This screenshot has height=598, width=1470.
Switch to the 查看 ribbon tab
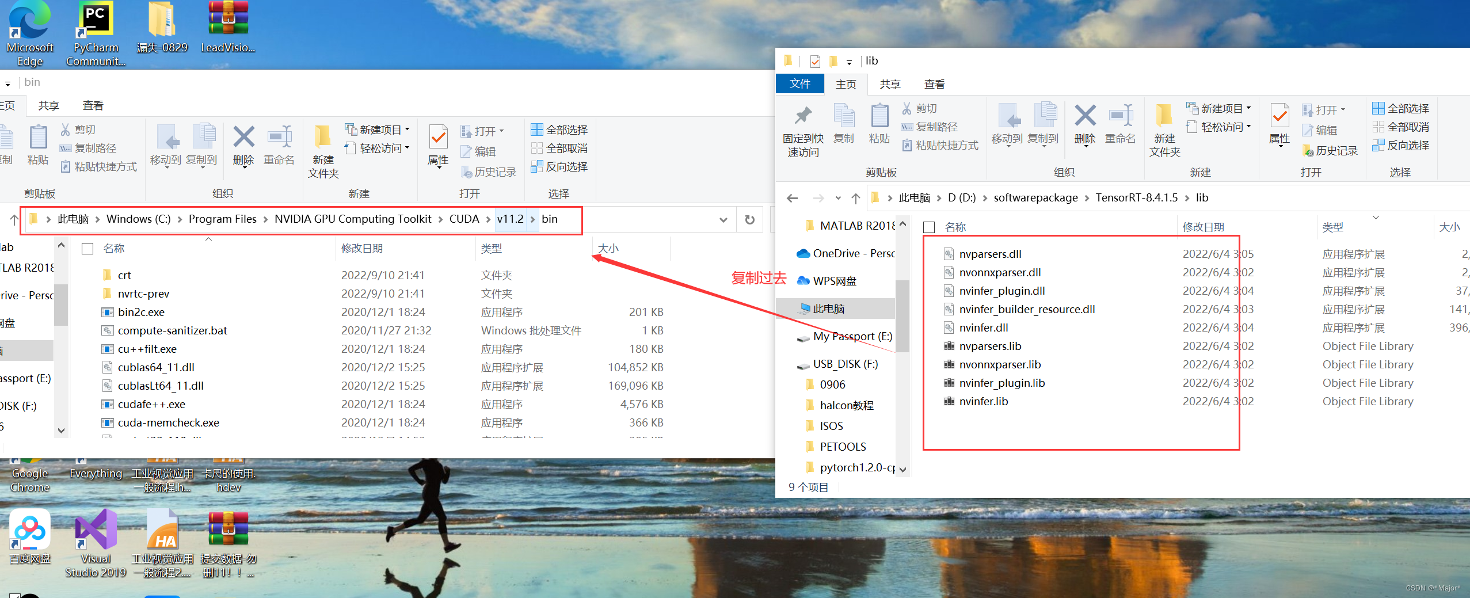pos(934,84)
